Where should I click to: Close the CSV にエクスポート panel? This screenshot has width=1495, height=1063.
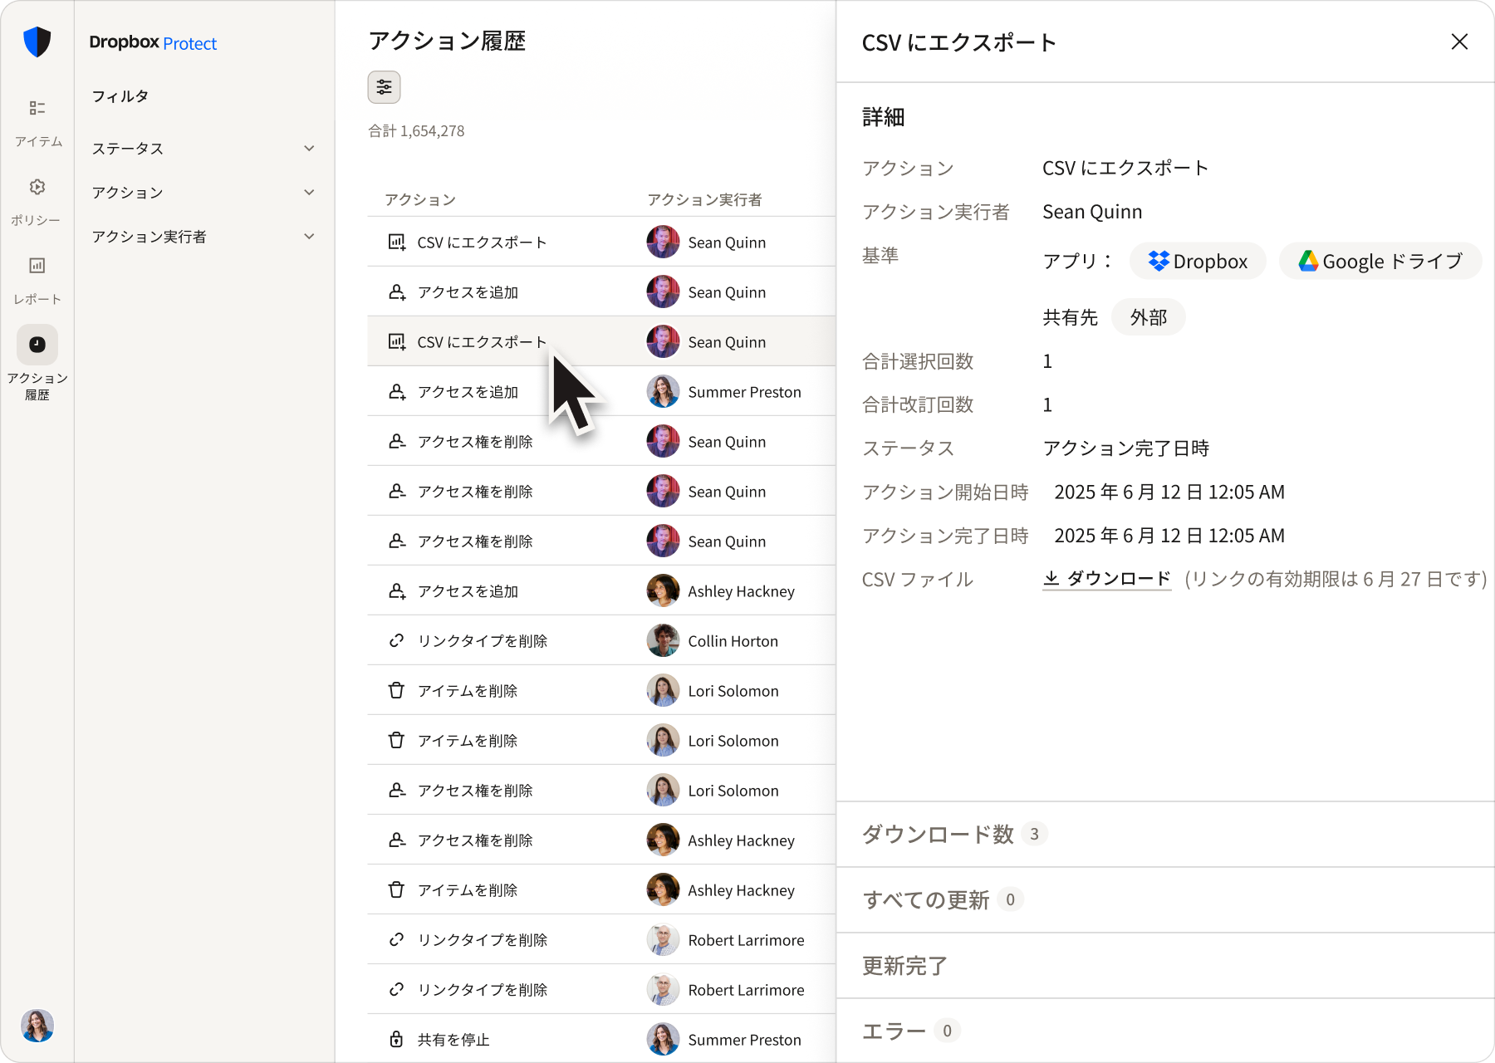click(1459, 42)
